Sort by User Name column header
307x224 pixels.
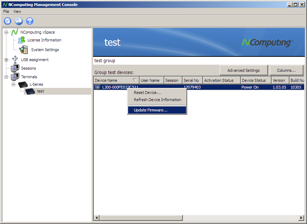[x=152, y=80]
